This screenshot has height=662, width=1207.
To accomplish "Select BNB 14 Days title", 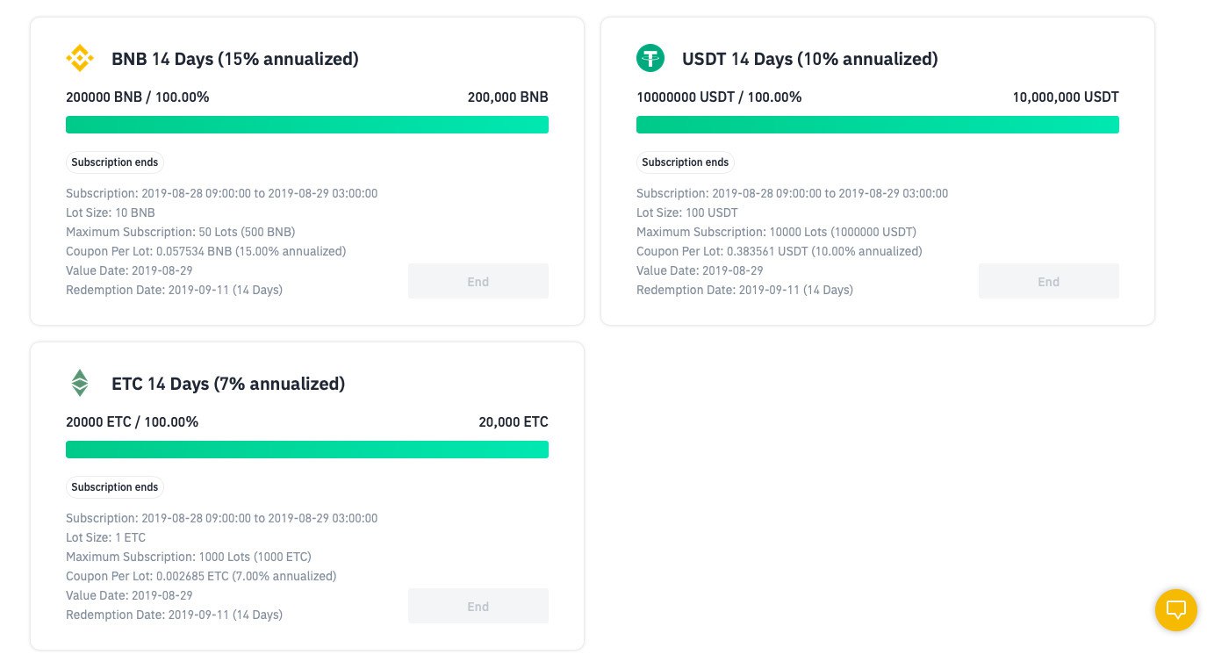I will point(235,59).
